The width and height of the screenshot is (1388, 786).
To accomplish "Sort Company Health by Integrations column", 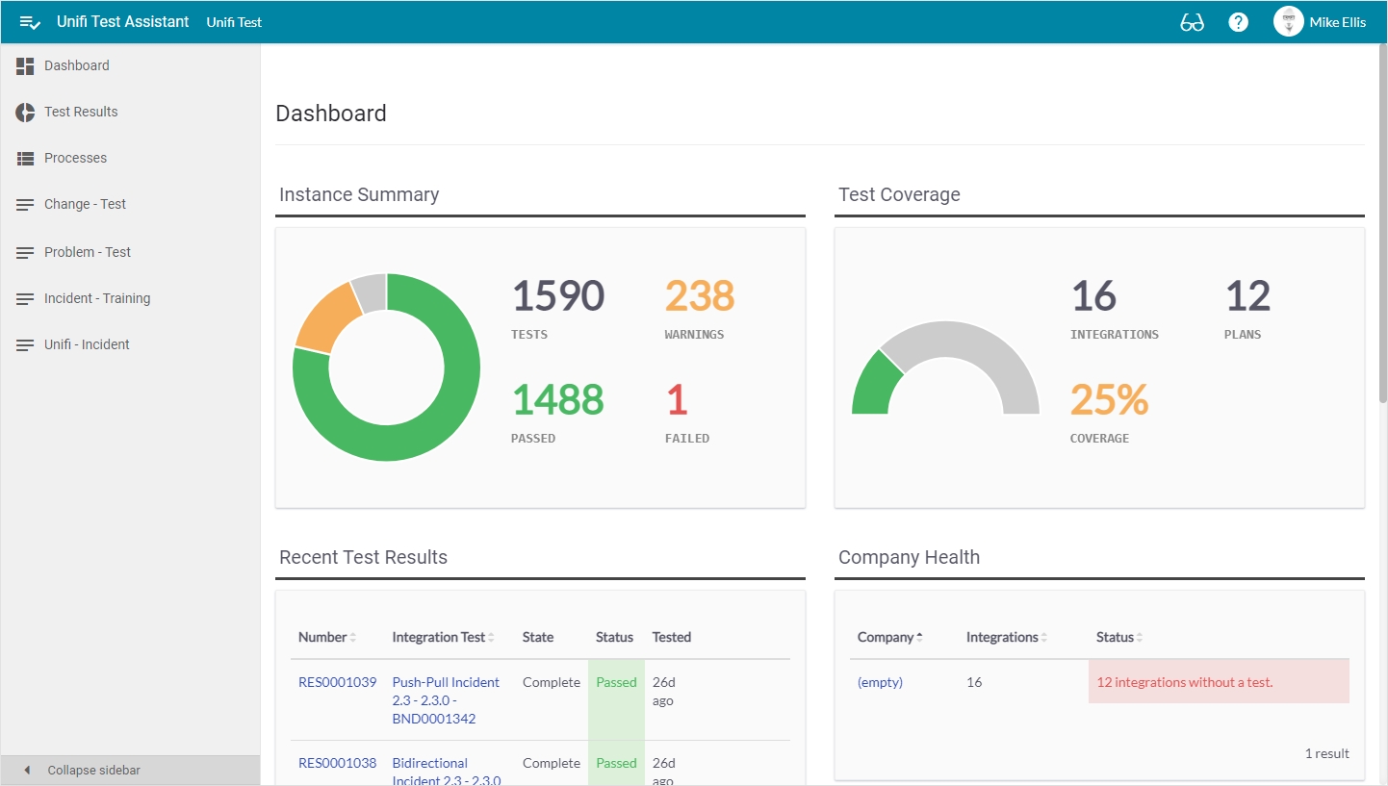I will pyautogui.click(x=1002, y=637).
